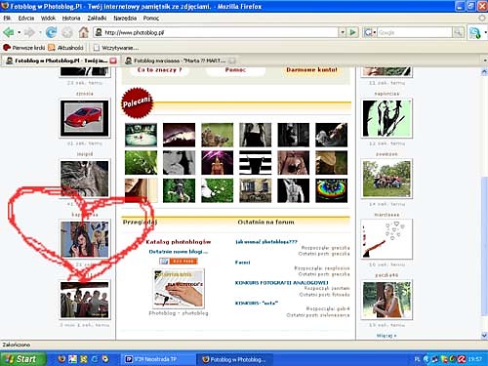
Task: Click the red Pomoc button
Action: coord(235,69)
